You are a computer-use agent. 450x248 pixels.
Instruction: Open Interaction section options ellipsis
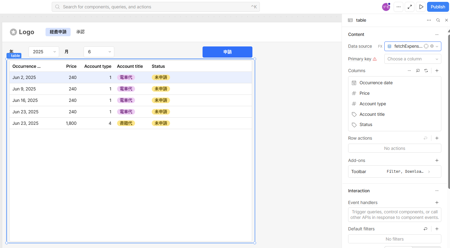(437, 191)
